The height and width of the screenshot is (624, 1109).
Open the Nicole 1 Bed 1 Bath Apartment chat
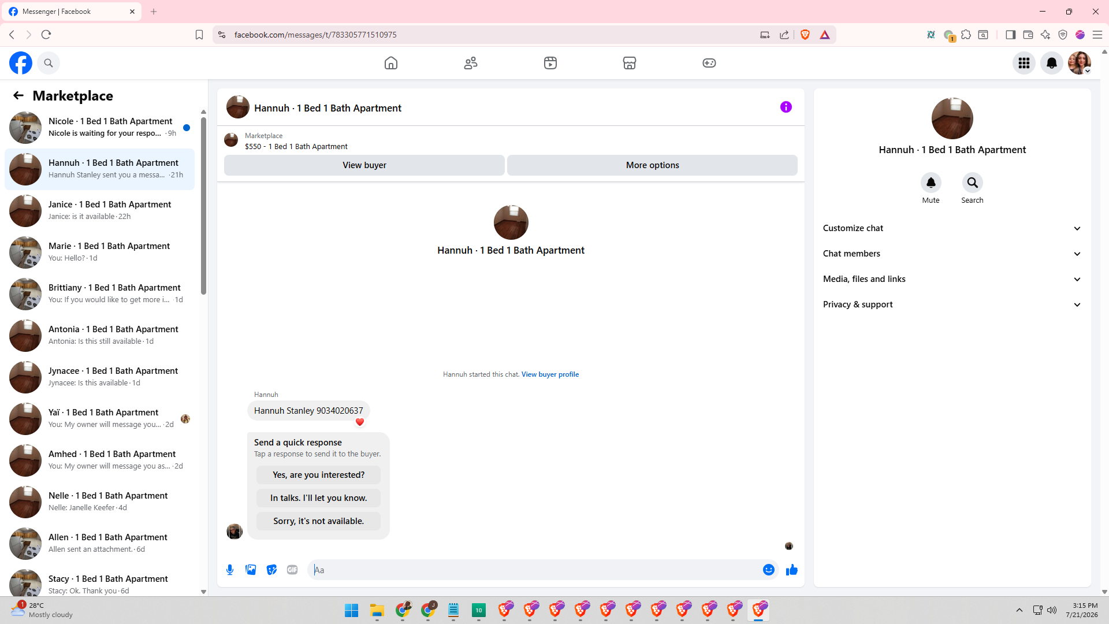pyautogui.click(x=99, y=128)
